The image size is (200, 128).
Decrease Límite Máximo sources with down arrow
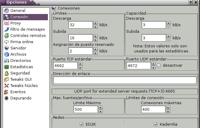tap(101, 111)
